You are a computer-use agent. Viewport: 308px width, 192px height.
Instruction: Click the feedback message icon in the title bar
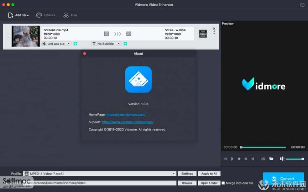pos(302,5)
